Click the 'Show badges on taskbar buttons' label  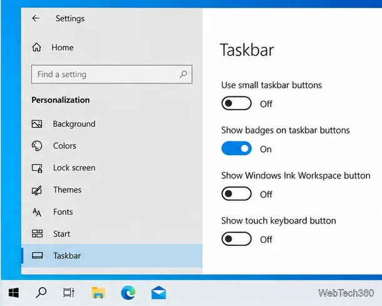(286, 131)
